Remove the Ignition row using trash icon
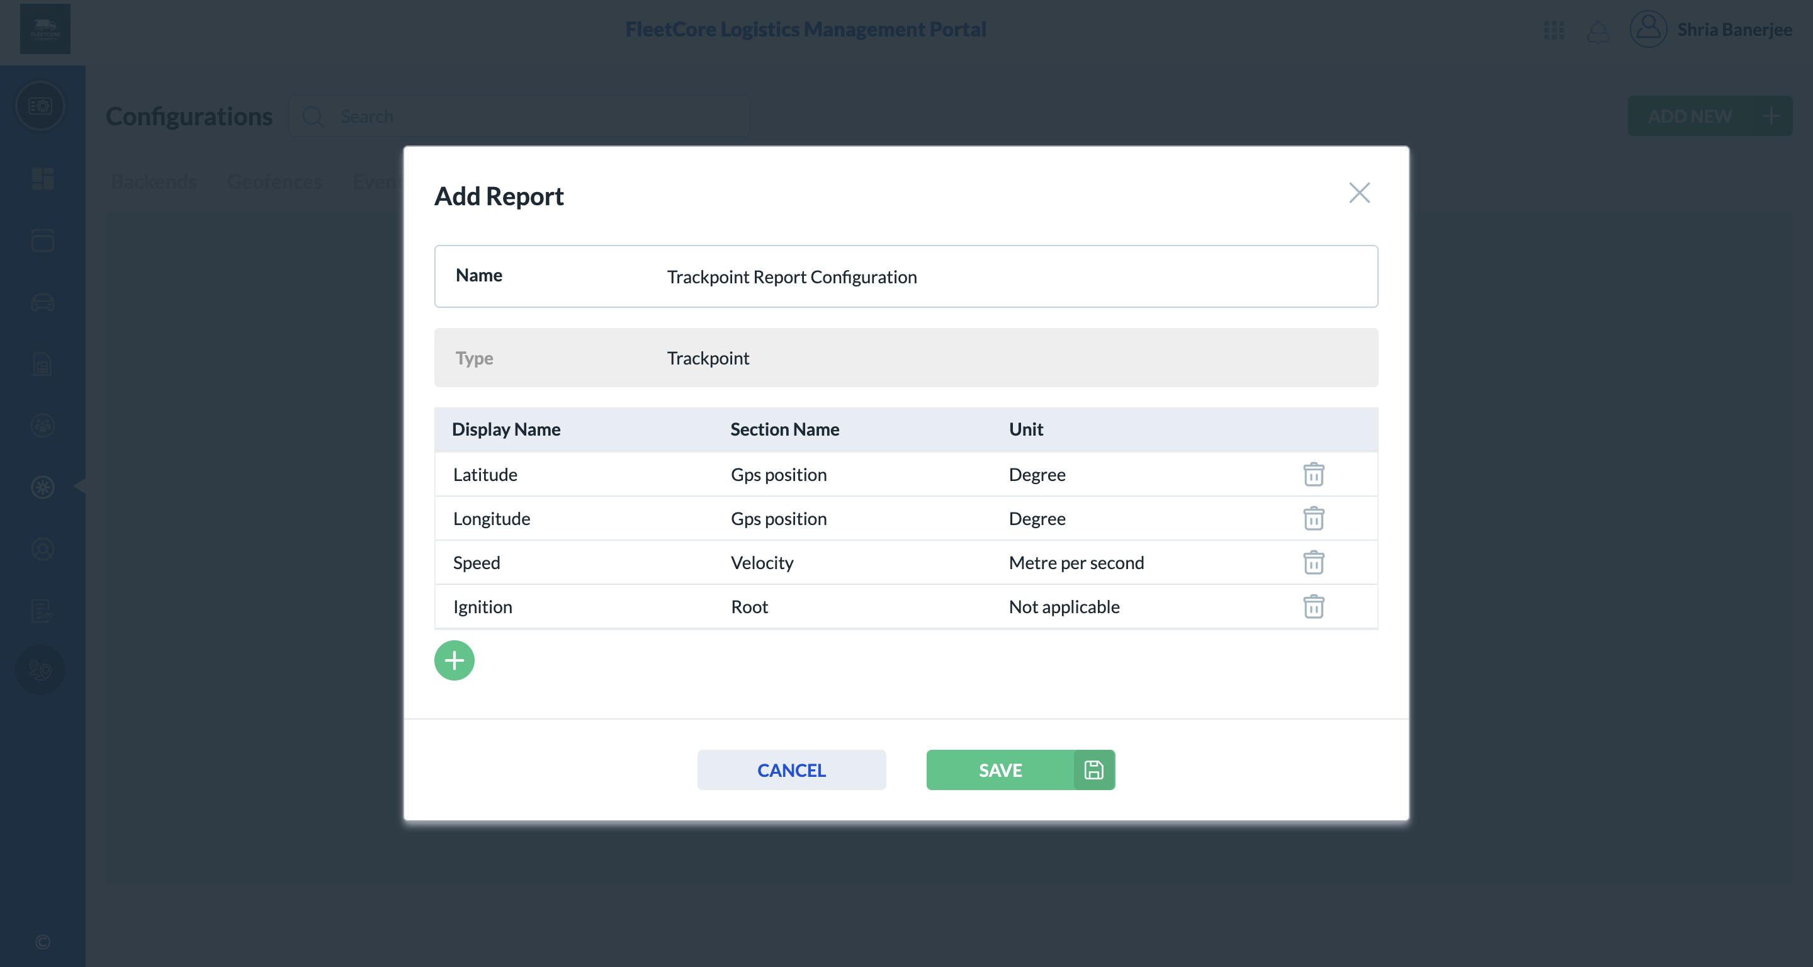1813x967 pixels. [1313, 607]
